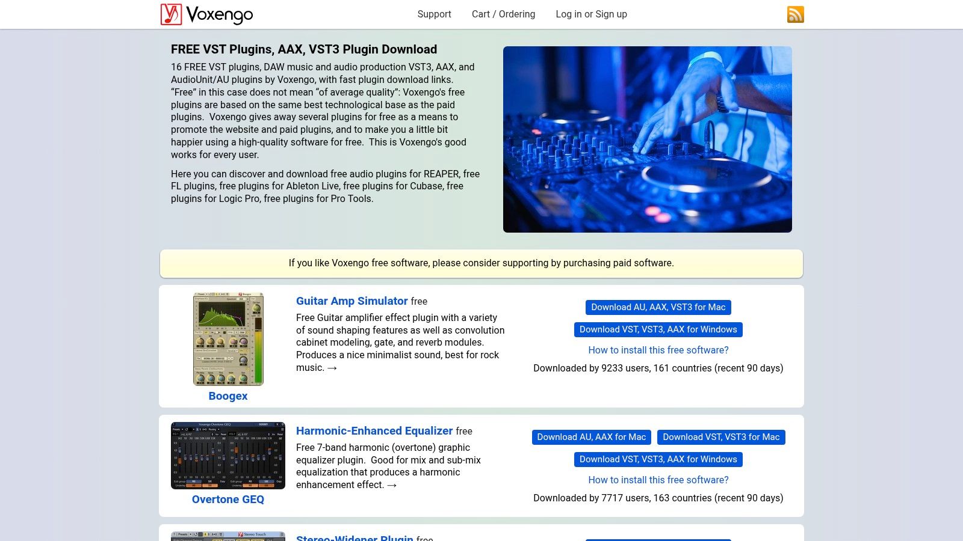Click 'Downloaded by 7717 users, 163 countries' text
Image resolution: width=963 pixels, height=541 pixels.
coord(658,498)
